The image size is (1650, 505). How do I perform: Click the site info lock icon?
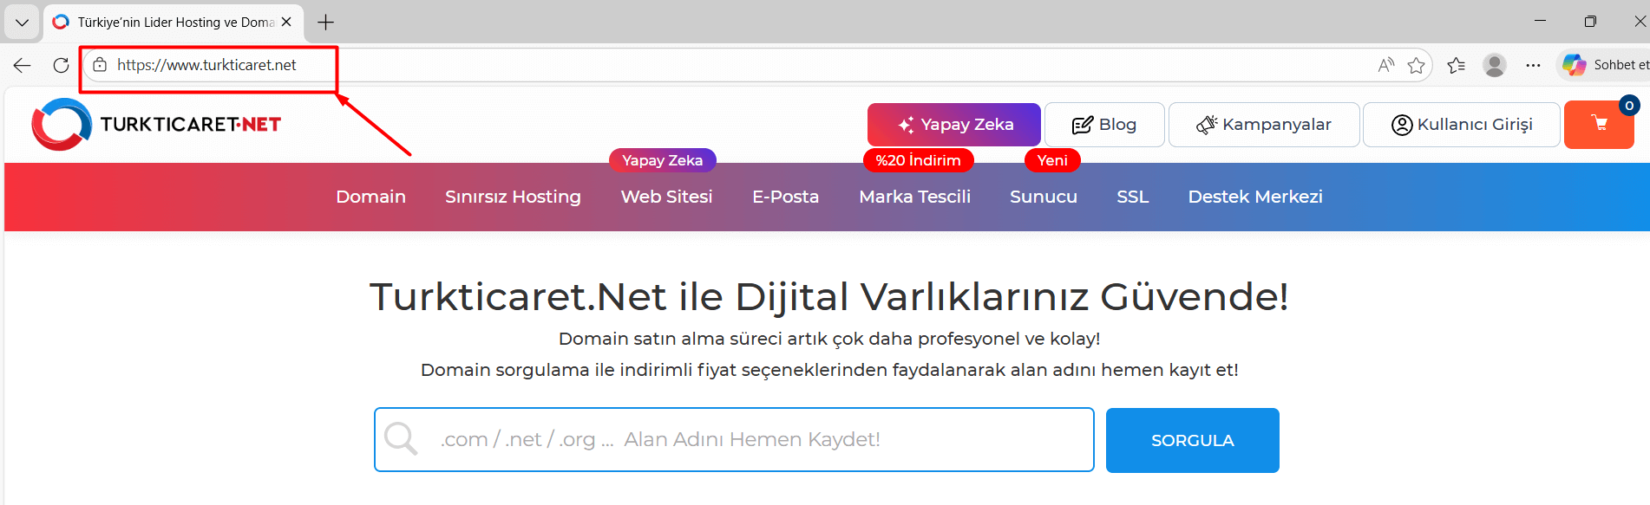coord(100,65)
